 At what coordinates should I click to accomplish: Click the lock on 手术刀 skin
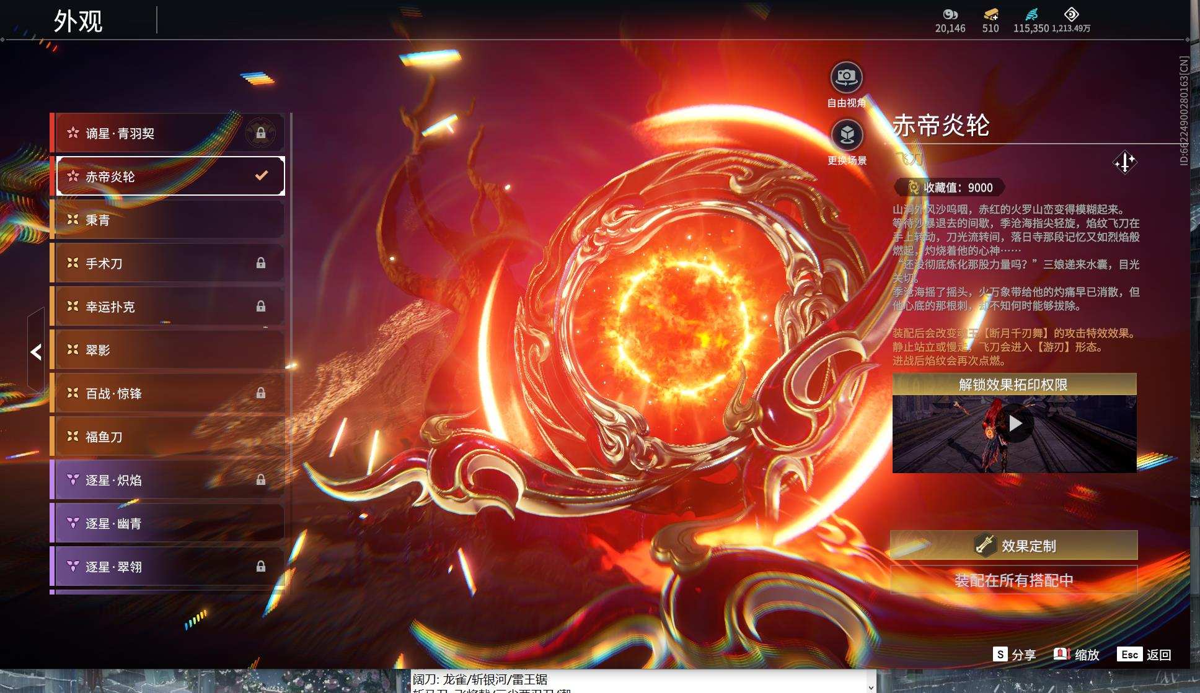(x=261, y=263)
